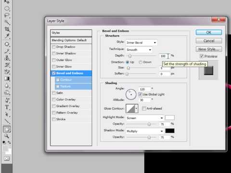The image size is (231, 173).
Task: Click the Cancel button
Action: pos(209,41)
